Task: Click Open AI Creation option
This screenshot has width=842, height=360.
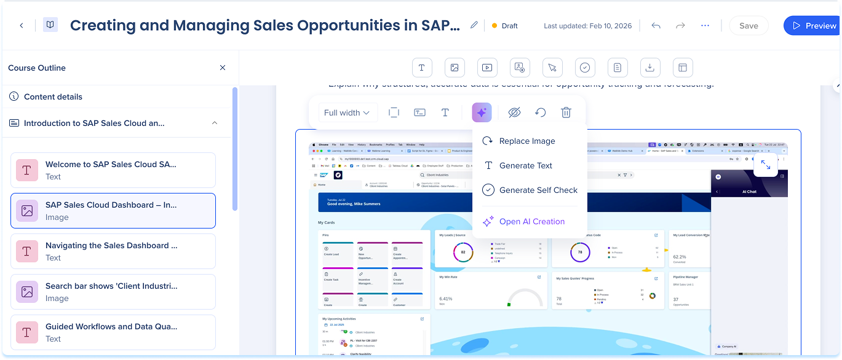Action: [531, 222]
